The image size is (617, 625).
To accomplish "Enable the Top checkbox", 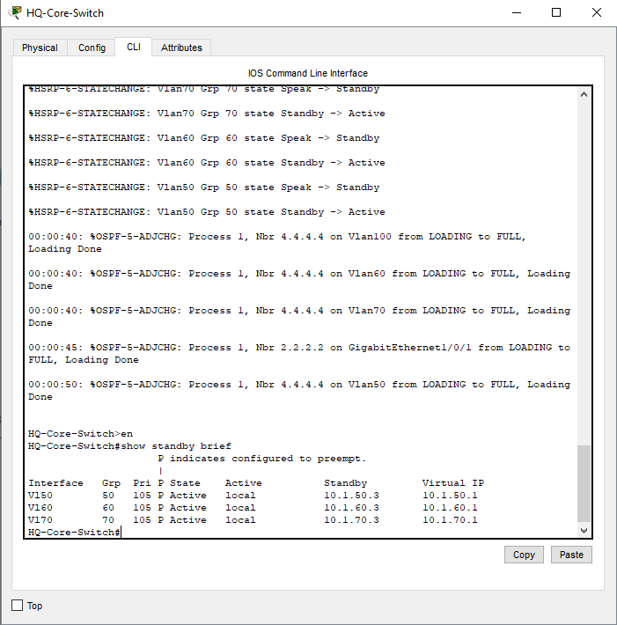I will pyautogui.click(x=17, y=606).
